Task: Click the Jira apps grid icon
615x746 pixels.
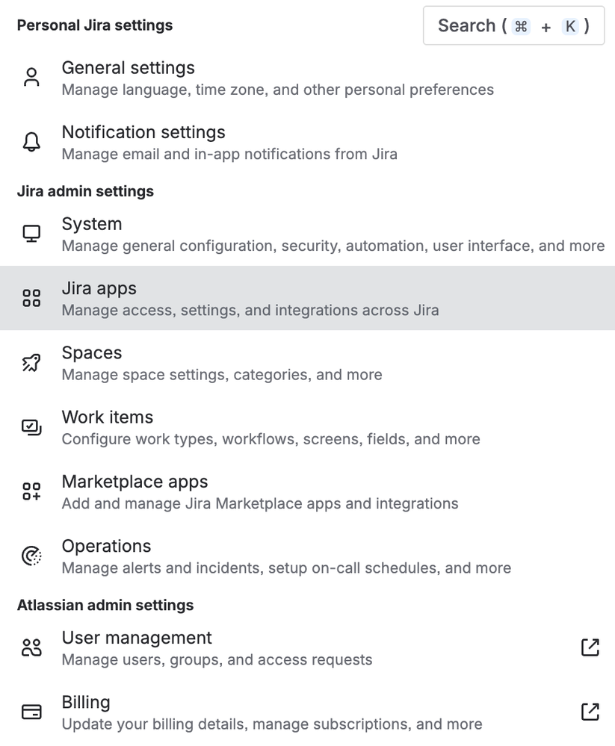Action: point(31,297)
